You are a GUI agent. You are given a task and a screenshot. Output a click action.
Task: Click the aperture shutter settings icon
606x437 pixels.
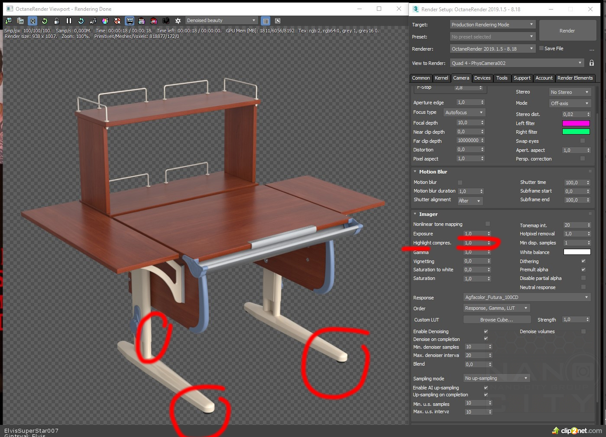tap(178, 21)
